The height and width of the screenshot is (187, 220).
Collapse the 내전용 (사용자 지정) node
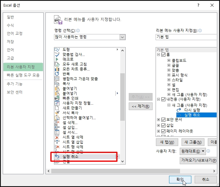tap(158, 99)
